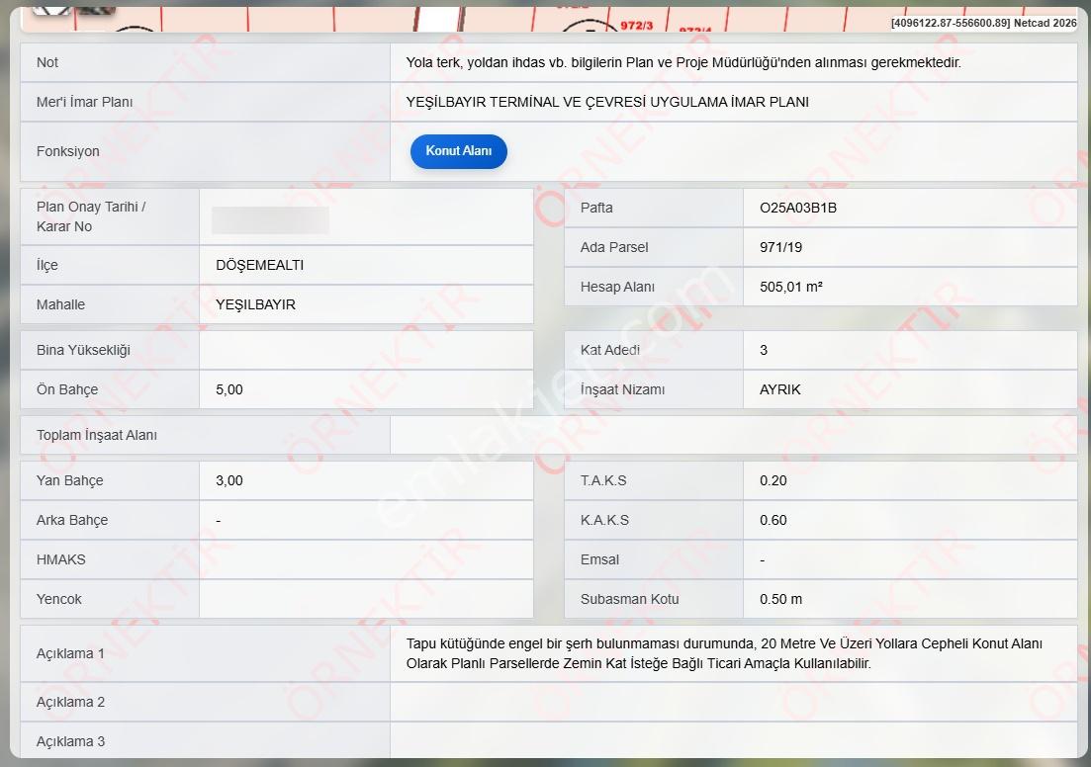Click the 'Yola terk, yoldan ihdas' note text

point(683,62)
